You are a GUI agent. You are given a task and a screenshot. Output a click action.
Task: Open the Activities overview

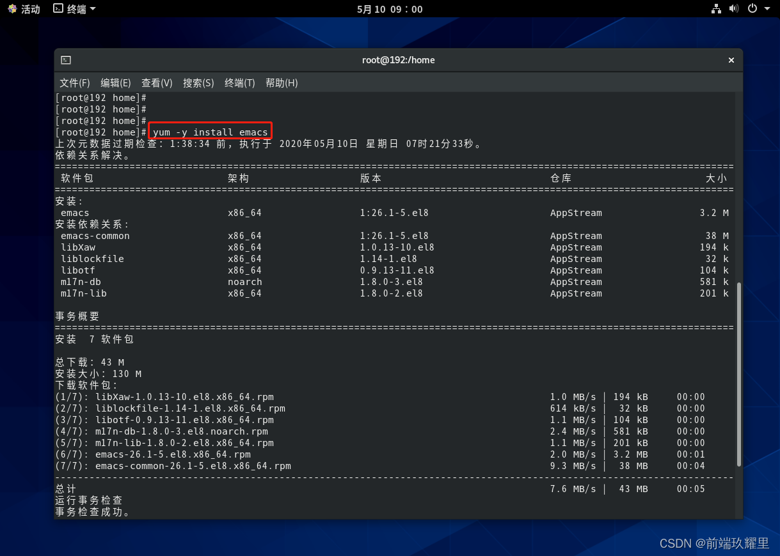[24, 9]
